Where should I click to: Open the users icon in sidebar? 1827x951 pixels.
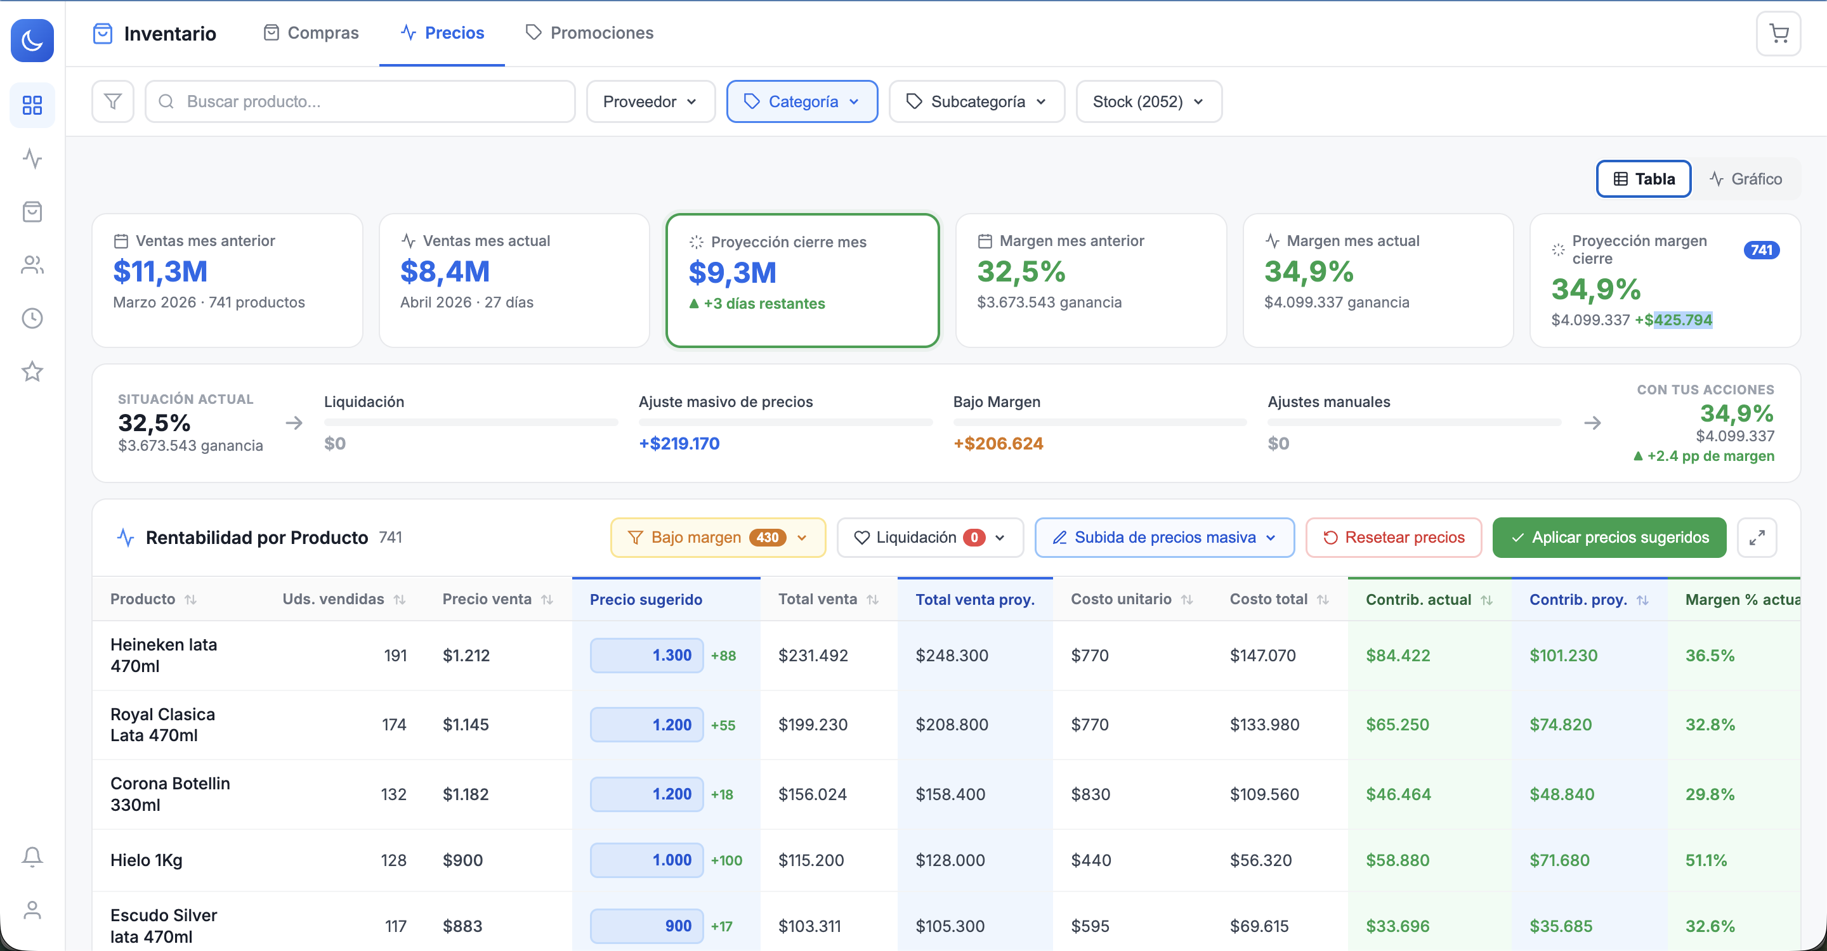pyautogui.click(x=32, y=265)
